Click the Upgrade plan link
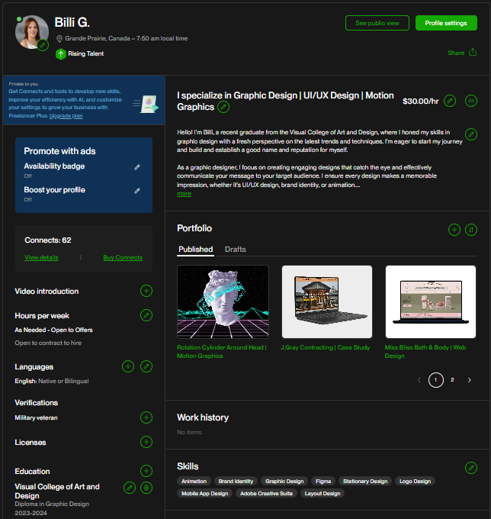The height and width of the screenshot is (519, 491). click(x=66, y=116)
